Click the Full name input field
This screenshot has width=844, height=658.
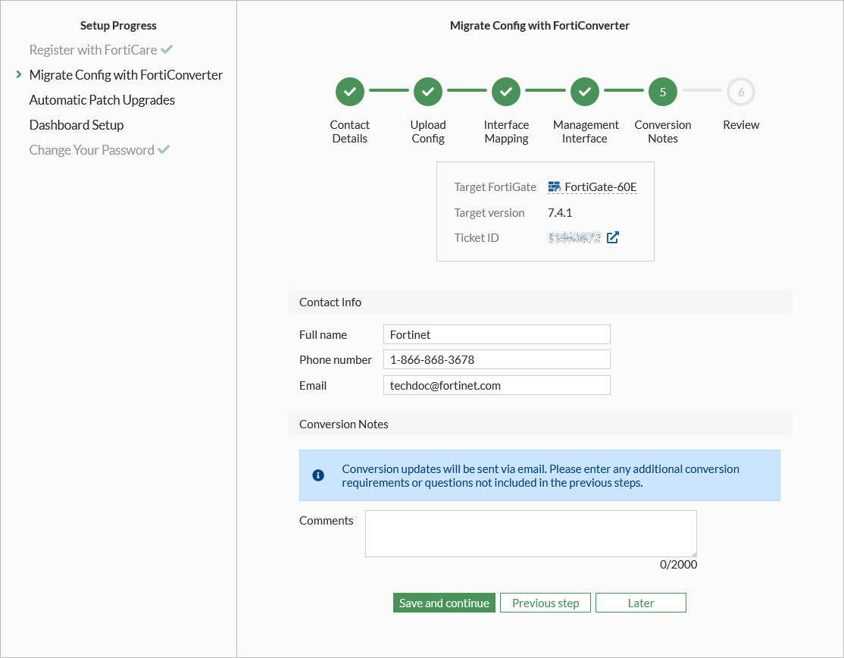pos(496,334)
